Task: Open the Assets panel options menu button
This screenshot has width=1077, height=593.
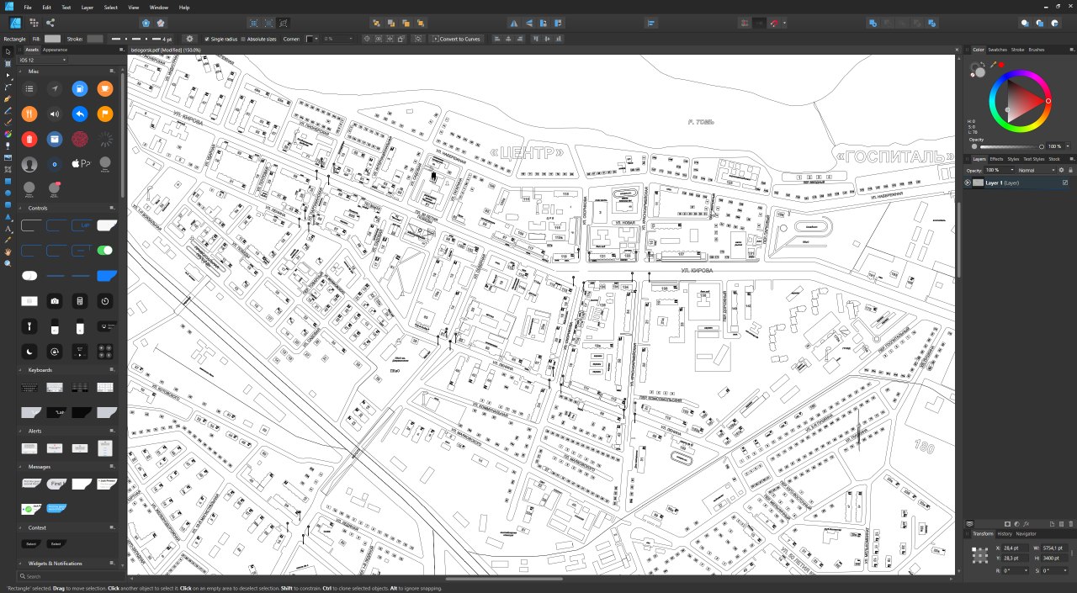Action: click(120, 50)
